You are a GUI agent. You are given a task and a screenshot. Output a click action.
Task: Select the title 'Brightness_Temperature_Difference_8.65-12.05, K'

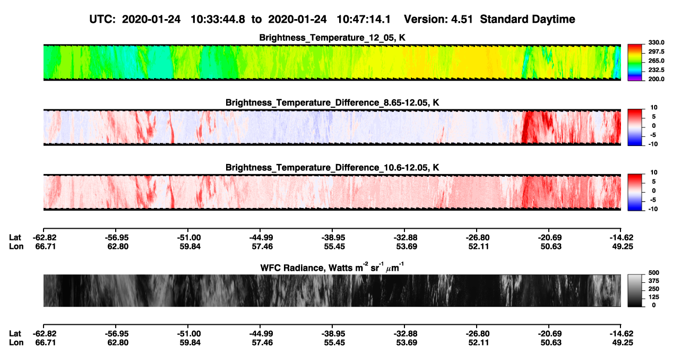point(332,102)
